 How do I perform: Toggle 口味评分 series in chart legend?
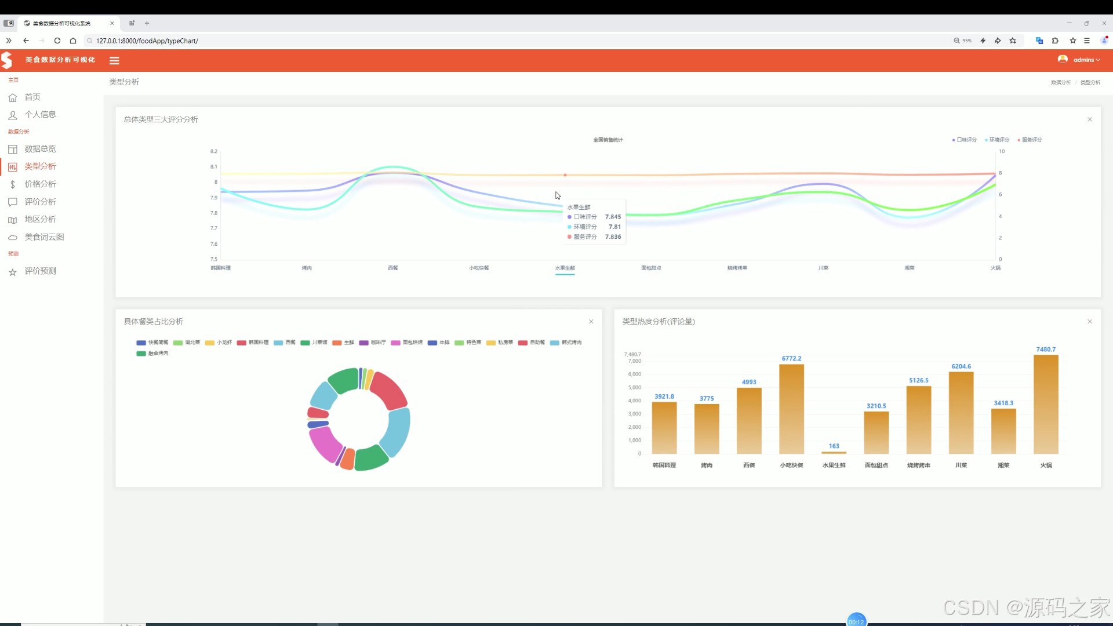(x=965, y=140)
